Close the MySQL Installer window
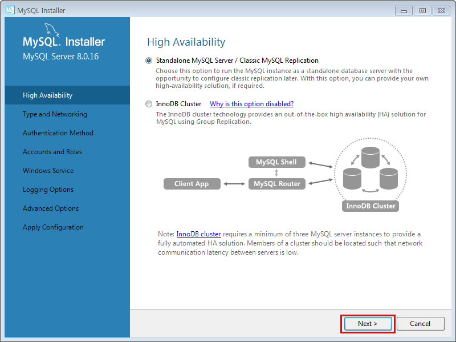The height and width of the screenshot is (342, 456). tap(441, 11)
